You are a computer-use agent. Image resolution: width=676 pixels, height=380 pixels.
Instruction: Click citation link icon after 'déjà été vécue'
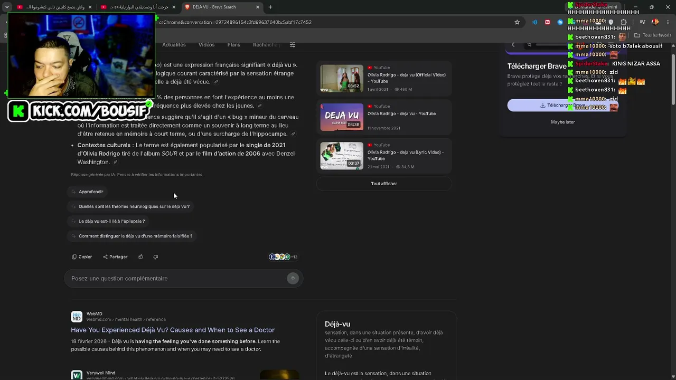[215, 82]
